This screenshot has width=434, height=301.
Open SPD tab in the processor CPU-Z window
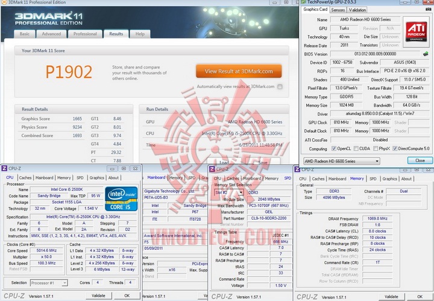click(80, 178)
